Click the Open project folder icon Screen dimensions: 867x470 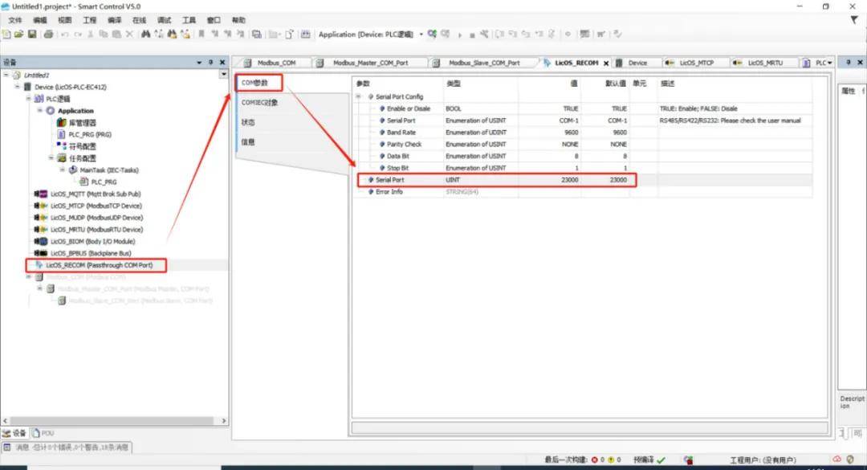coord(19,35)
